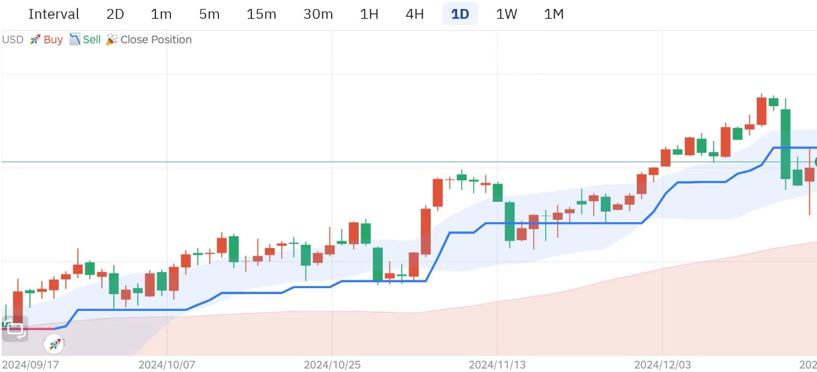The height and width of the screenshot is (372, 817).
Task: Click the Buy legend label
Action: click(x=53, y=40)
